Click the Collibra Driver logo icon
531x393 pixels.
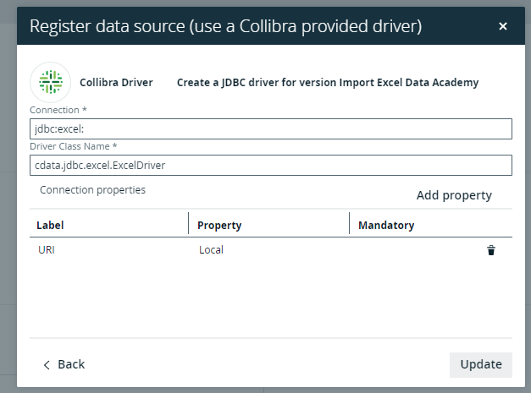coord(51,82)
